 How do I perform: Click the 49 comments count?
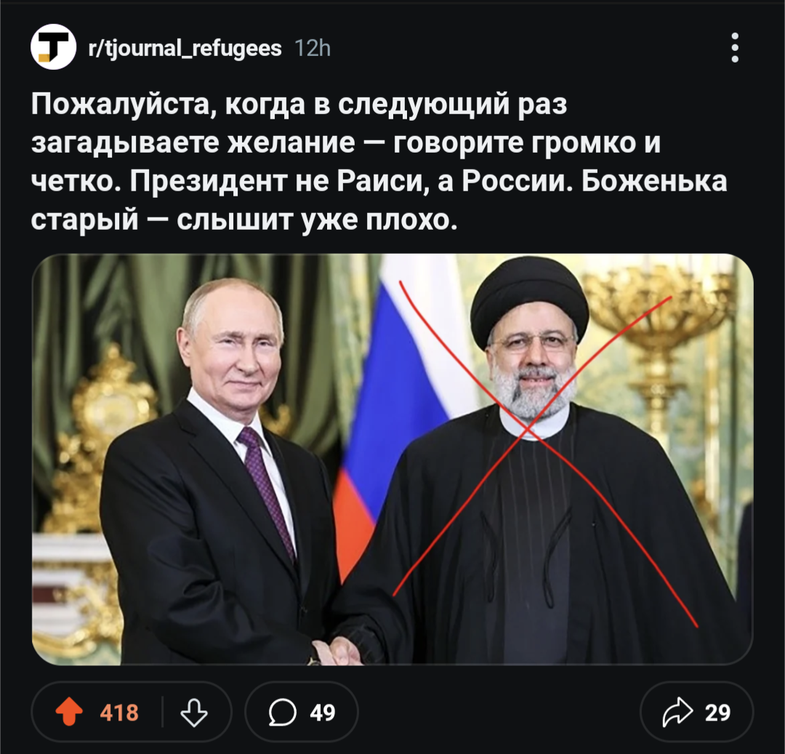coord(323,713)
